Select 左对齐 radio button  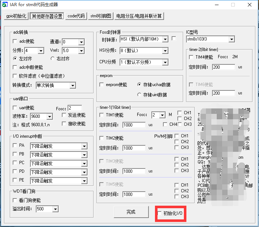[x=15, y=59]
